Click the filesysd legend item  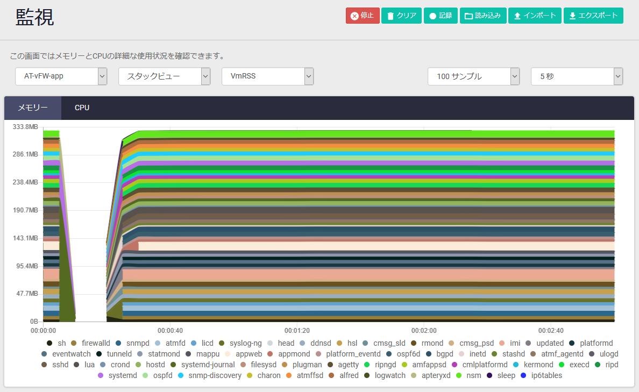click(258, 364)
